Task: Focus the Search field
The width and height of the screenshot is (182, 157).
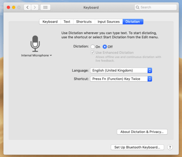Action: pos(156,8)
